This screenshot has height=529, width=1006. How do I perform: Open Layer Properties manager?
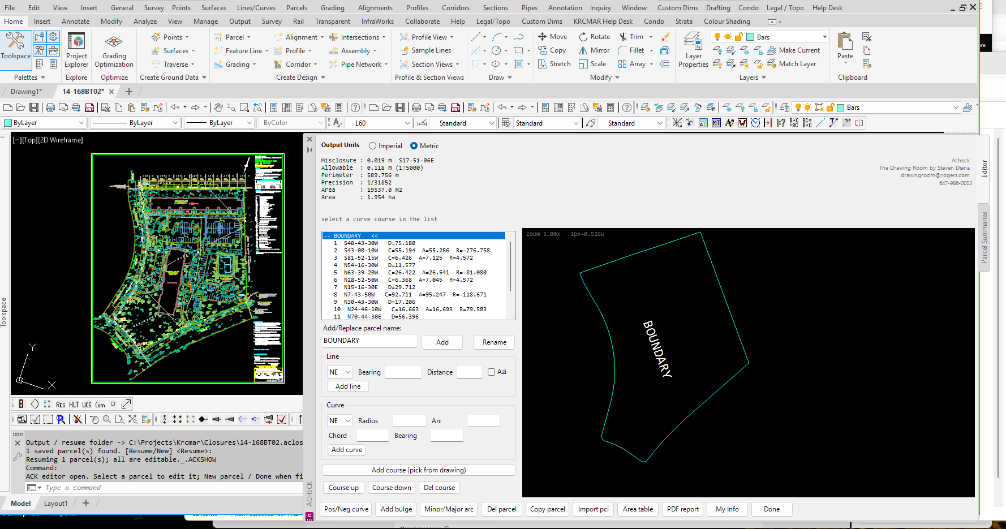pyautogui.click(x=693, y=50)
